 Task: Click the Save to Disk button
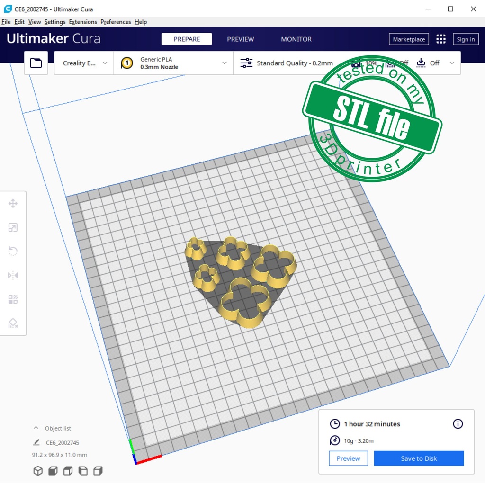click(419, 458)
